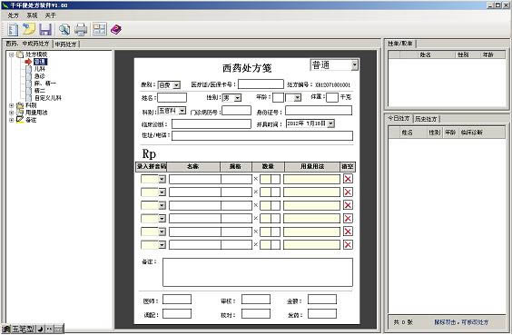512x335 pixels.
Task: Click the layout grid toolbar icon
Action: point(99,29)
